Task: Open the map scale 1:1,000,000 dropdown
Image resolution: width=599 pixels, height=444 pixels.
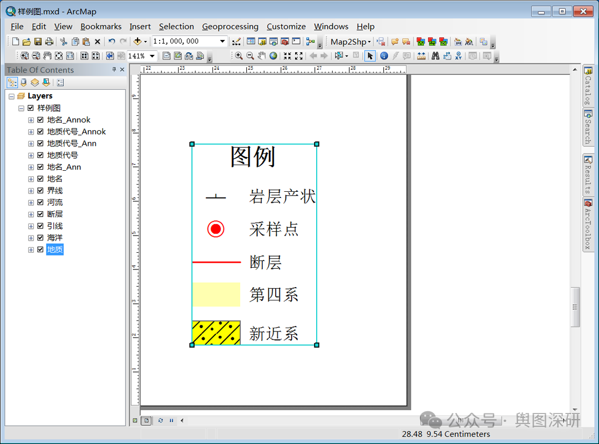Action: pos(222,41)
